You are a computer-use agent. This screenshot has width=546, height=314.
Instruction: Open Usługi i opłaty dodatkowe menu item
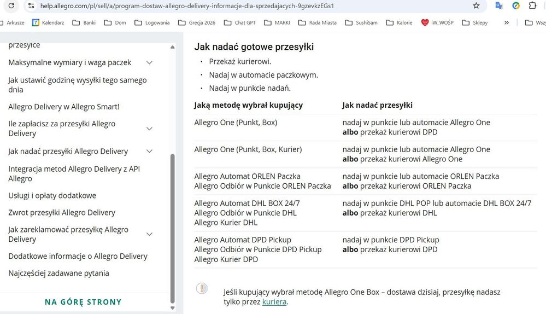[x=52, y=195]
